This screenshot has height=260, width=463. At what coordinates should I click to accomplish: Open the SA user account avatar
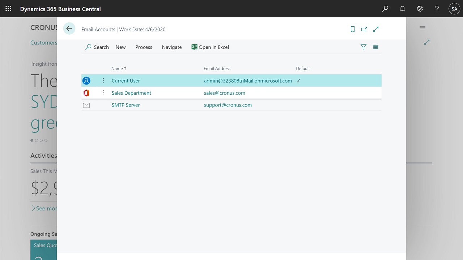pos(454,9)
